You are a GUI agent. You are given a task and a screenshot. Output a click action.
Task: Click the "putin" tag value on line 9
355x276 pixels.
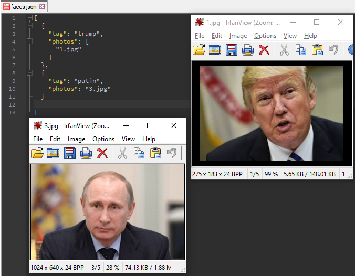[87, 81]
